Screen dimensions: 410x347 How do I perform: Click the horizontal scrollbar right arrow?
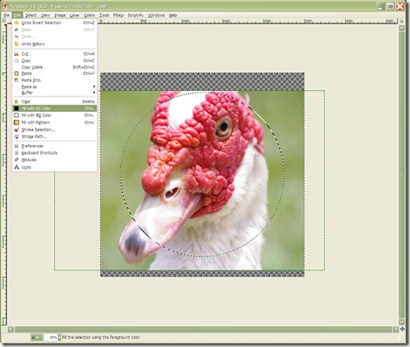click(396, 329)
